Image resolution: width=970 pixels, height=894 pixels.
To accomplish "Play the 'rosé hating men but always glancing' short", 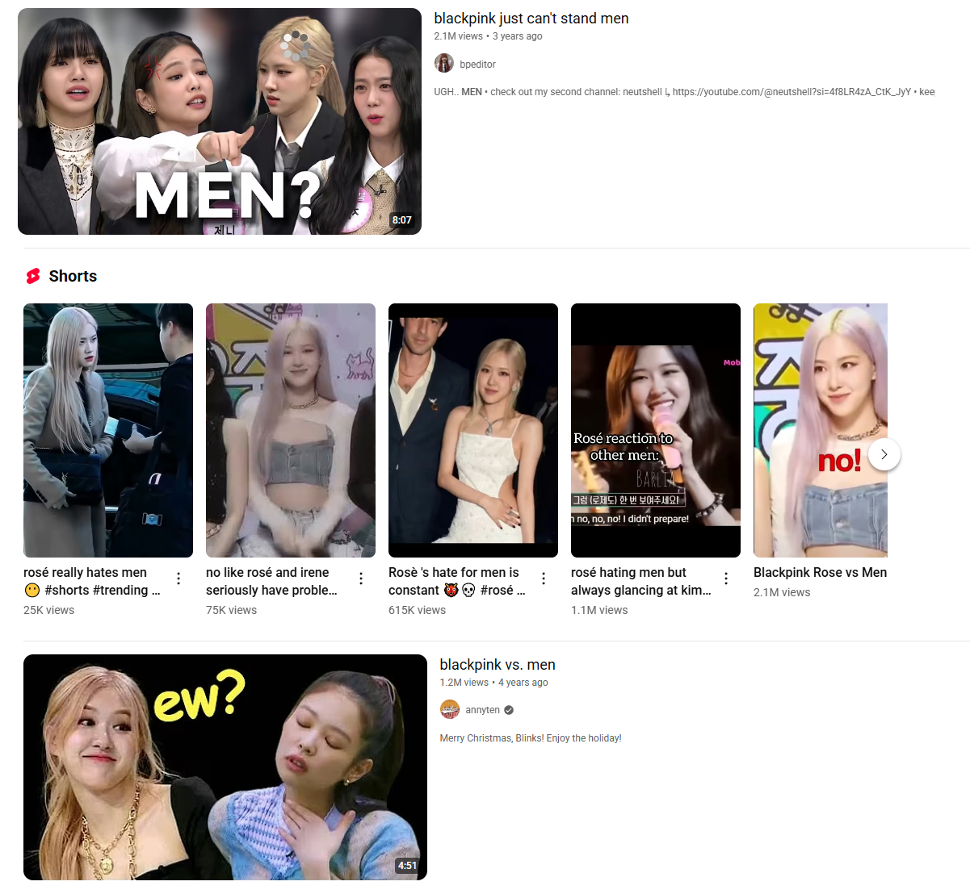I will click(656, 430).
